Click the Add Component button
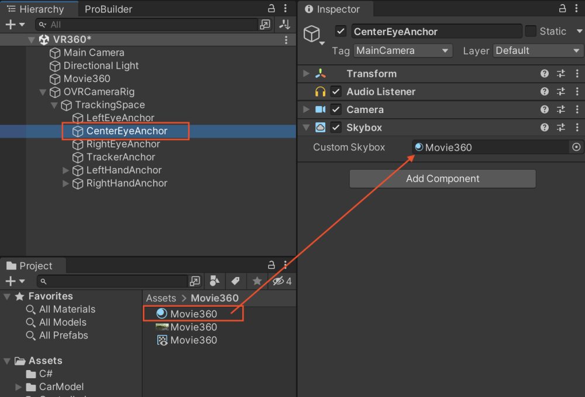This screenshot has width=585, height=397. point(442,179)
